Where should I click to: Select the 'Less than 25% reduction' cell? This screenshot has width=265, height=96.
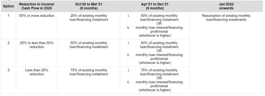(37, 80)
